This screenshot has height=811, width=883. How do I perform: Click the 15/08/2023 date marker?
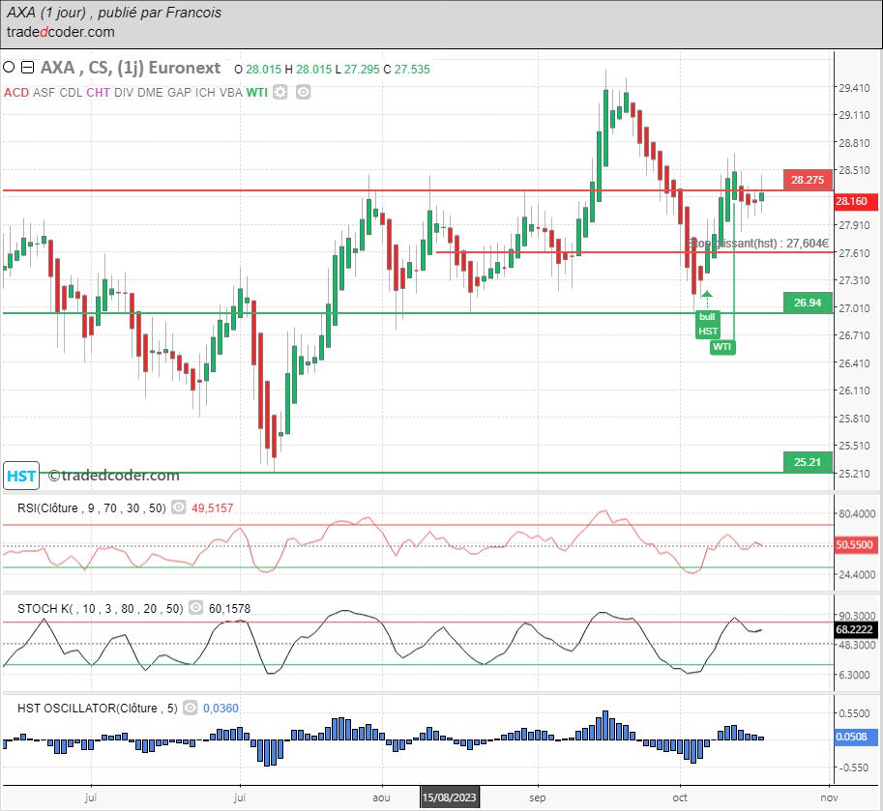[450, 797]
